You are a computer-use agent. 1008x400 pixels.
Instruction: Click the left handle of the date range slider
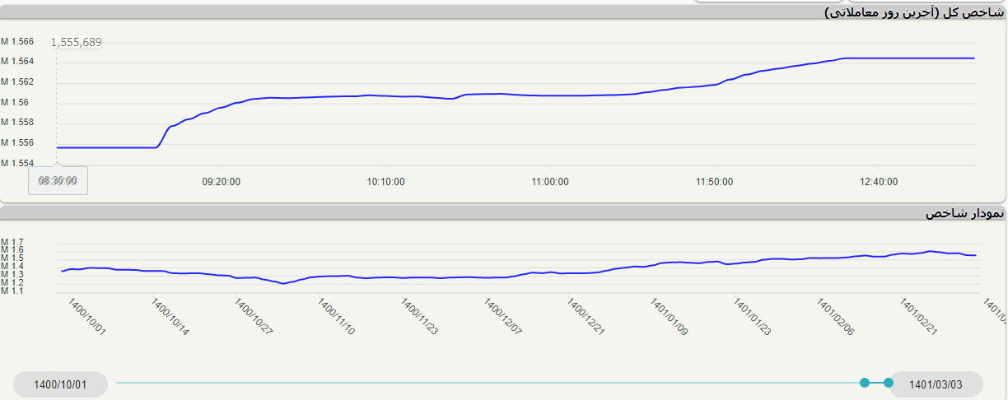865,383
